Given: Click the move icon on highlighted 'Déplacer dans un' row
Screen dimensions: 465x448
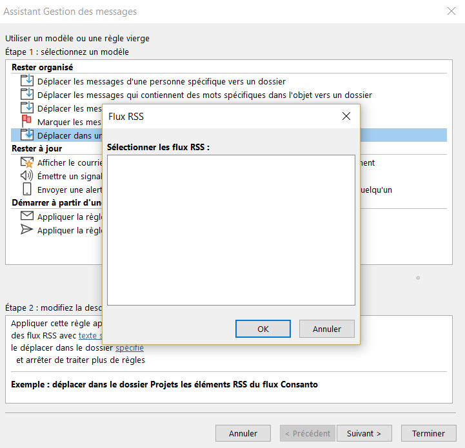Looking at the screenshot, I should (27, 135).
